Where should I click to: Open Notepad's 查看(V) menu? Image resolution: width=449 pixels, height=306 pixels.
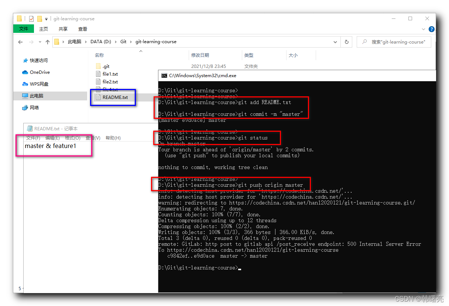click(x=93, y=138)
